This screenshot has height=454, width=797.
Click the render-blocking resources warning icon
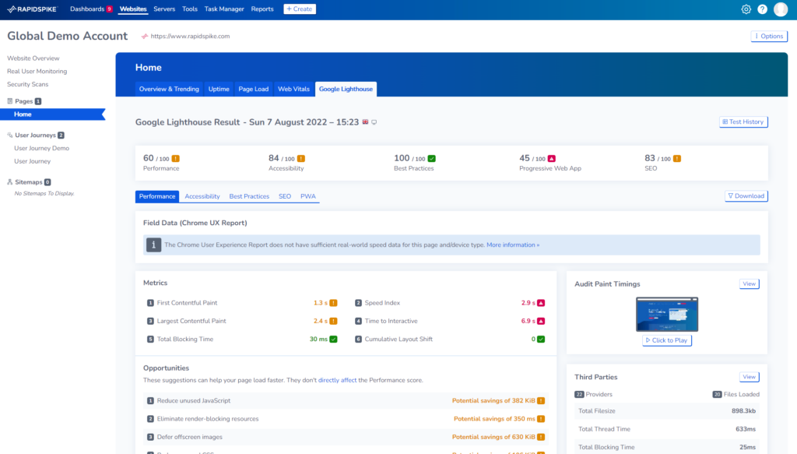coord(541,419)
